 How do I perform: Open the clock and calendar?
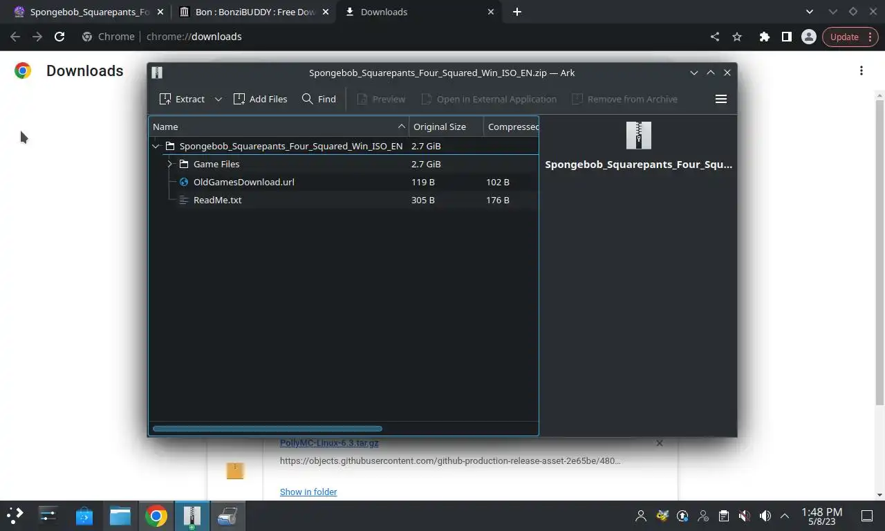821,516
